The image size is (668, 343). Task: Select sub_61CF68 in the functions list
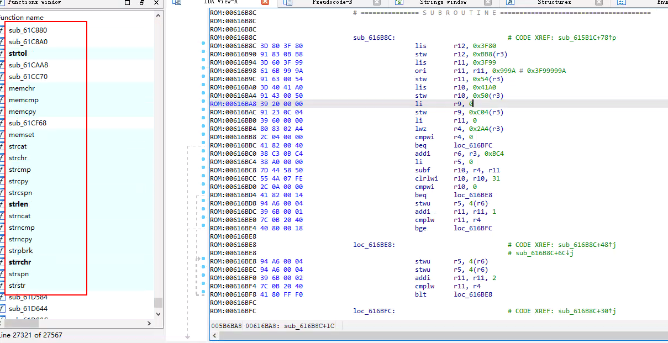click(x=28, y=123)
